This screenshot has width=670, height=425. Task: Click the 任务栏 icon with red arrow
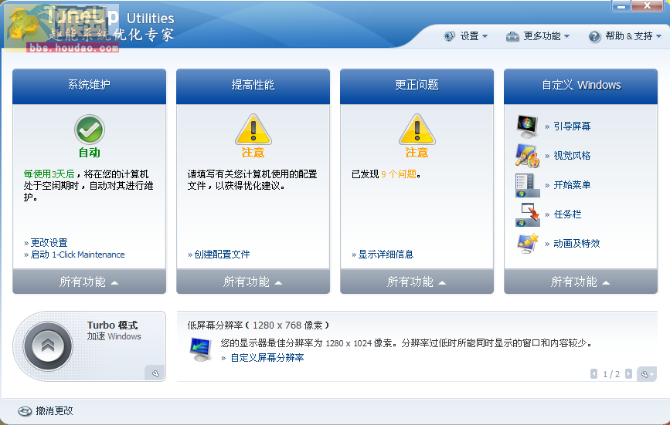point(527,214)
